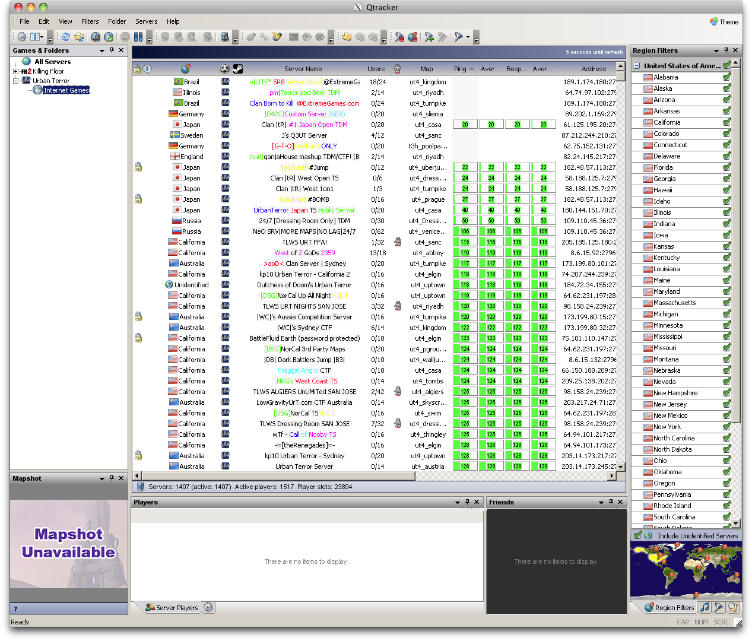The image size is (752, 641).
Task: Open the music note tab icon
Action: 705,607
